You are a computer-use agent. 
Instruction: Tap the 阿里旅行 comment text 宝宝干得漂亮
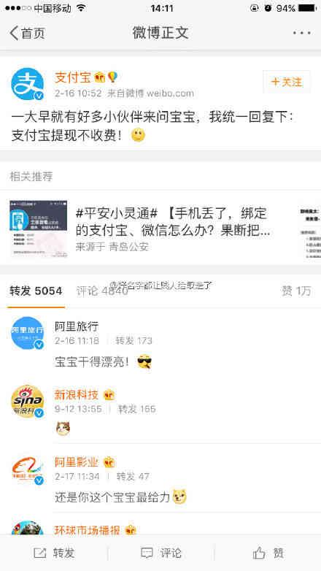point(92,361)
